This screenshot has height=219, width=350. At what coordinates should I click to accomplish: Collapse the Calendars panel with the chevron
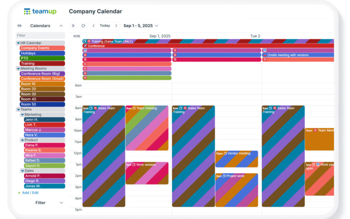point(61,26)
